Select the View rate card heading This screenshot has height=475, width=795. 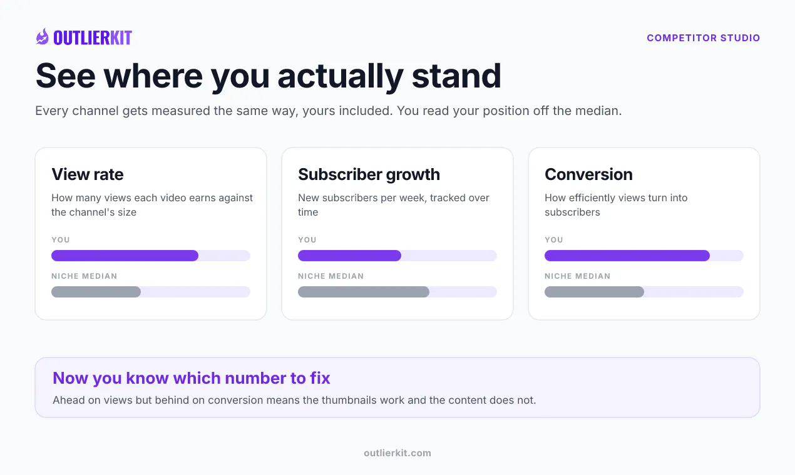(88, 174)
